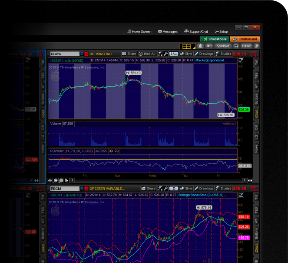The image size is (288, 263).
Task: Click the Investools button
Action: click(x=215, y=39)
